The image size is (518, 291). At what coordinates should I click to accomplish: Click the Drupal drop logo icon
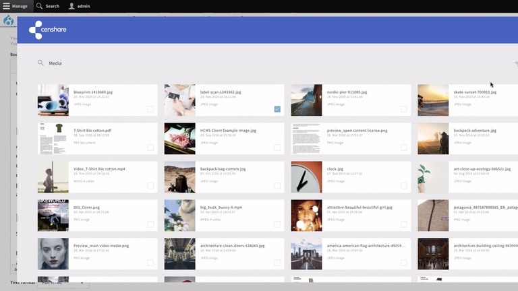pos(9,20)
